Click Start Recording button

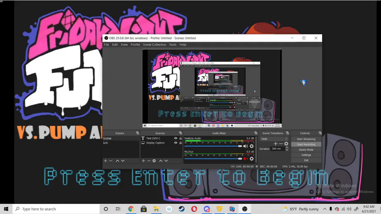(x=306, y=144)
